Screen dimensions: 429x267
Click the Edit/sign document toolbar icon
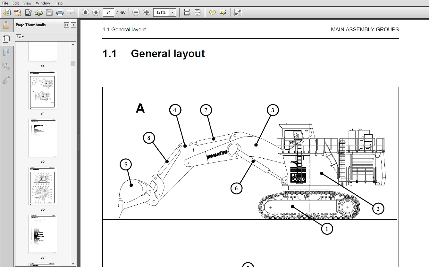[28, 12]
